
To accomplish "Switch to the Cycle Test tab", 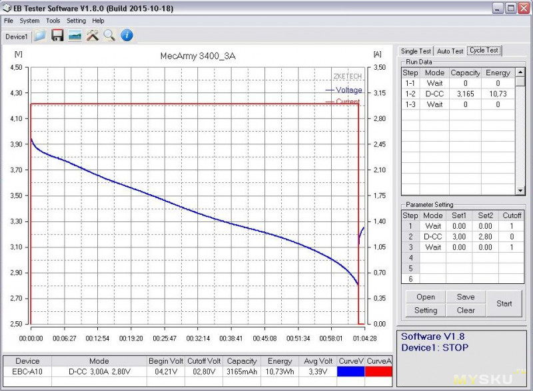I will tap(484, 51).
